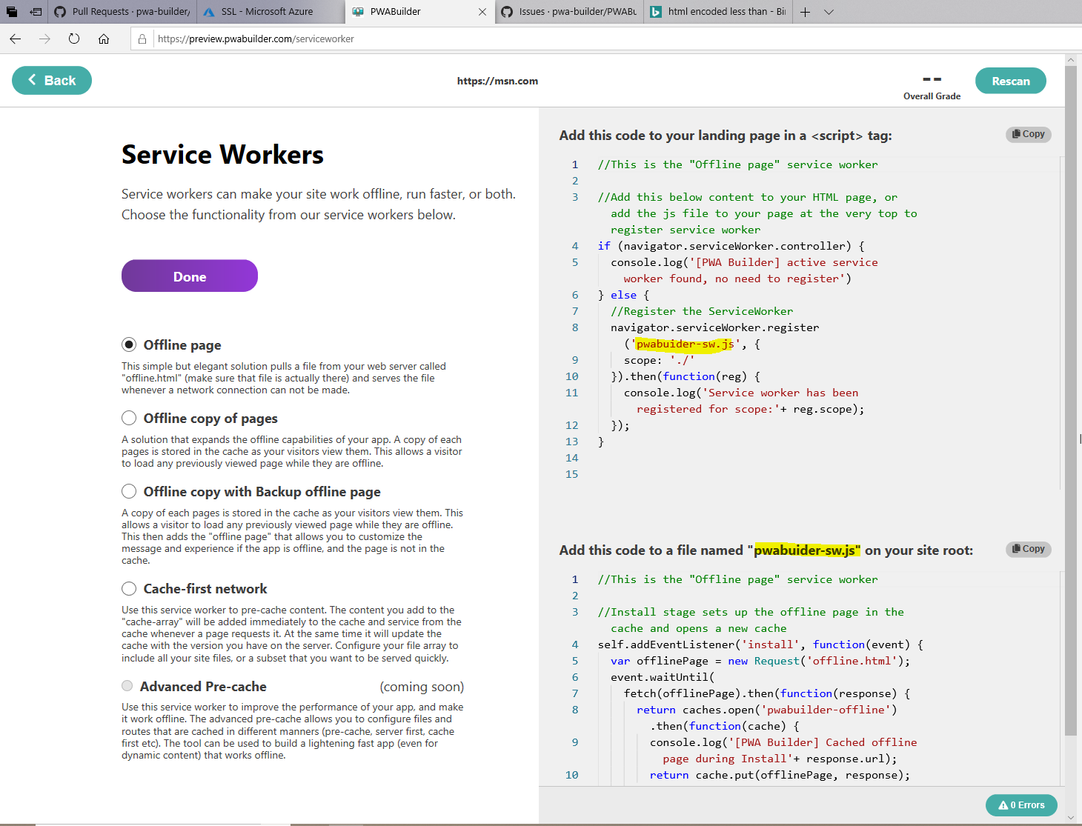Click the scrollbar down arrow
Image resolution: width=1082 pixels, height=826 pixels.
1070,817
